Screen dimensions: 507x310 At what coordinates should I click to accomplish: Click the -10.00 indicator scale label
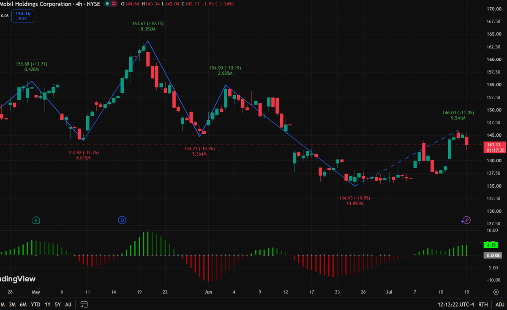493,280
